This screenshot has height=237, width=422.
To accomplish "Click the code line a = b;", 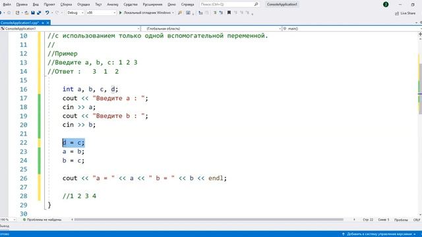I will point(73,151).
